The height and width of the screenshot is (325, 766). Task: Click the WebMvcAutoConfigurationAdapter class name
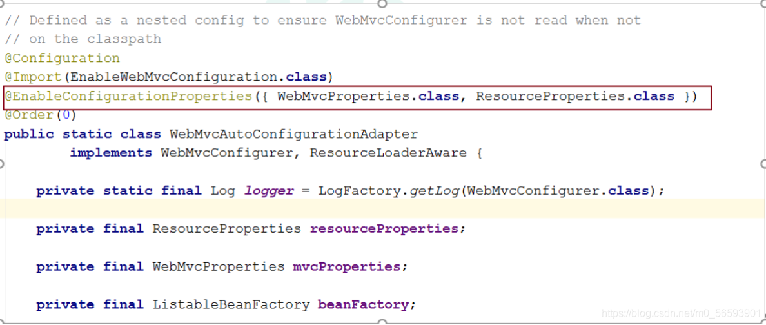coord(293,134)
